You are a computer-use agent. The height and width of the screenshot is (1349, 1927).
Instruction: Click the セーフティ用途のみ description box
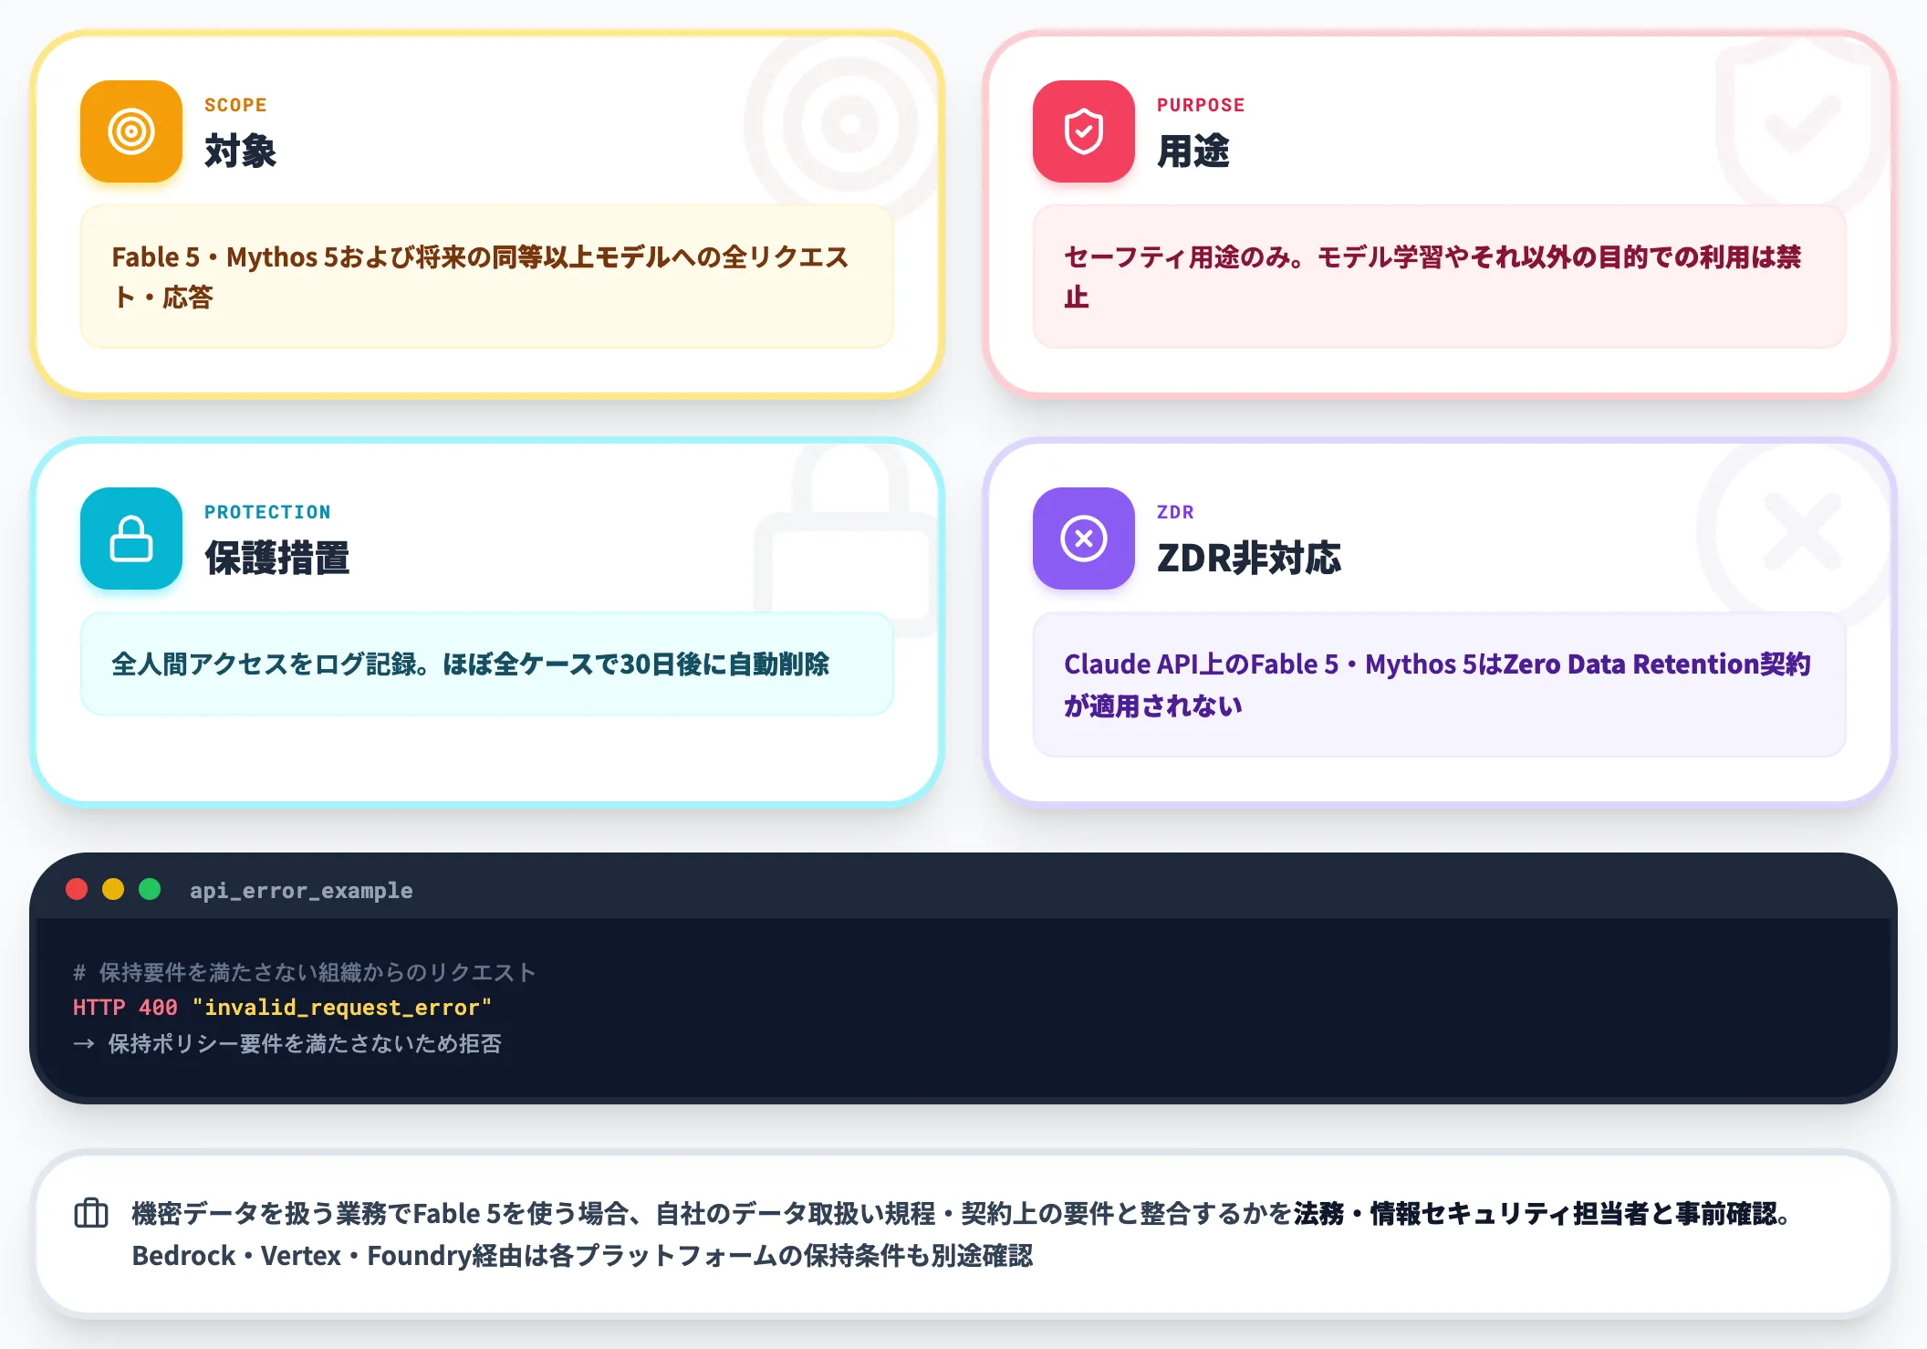[1440, 277]
